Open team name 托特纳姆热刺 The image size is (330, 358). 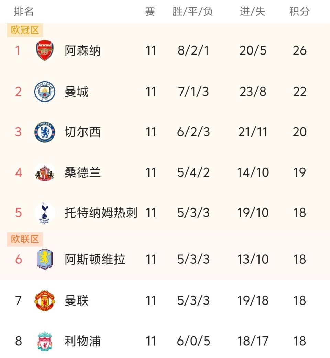coord(101,213)
